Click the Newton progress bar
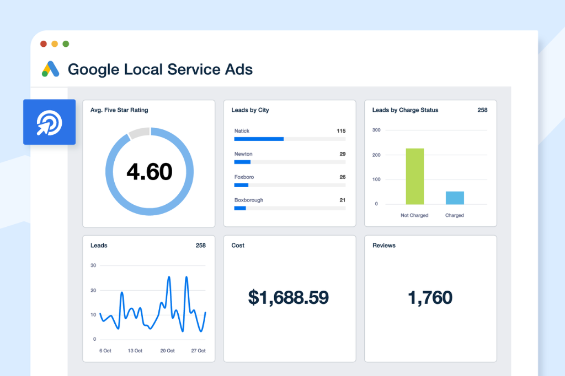Viewport: 565px width, 376px height. [243, 162]
